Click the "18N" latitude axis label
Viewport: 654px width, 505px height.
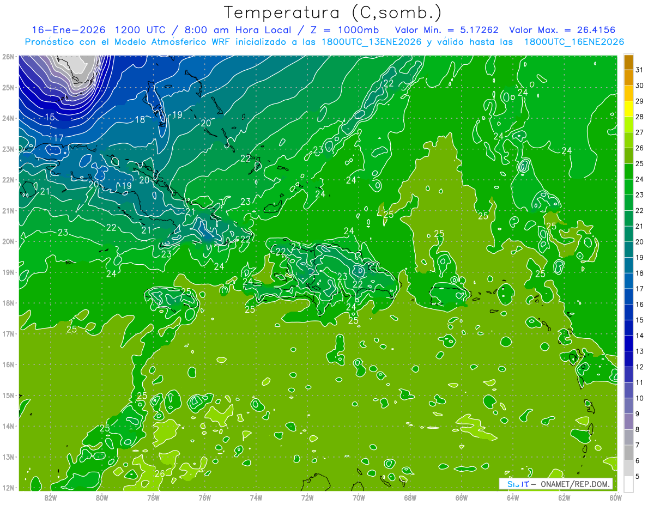(8, 303)
